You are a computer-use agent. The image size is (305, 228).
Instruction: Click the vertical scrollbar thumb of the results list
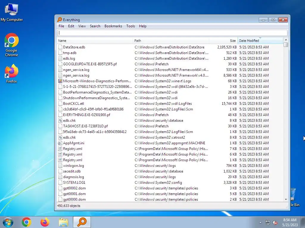click(286, 45)
